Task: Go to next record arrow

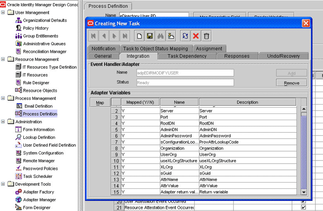Action: [x=114, y=36]
